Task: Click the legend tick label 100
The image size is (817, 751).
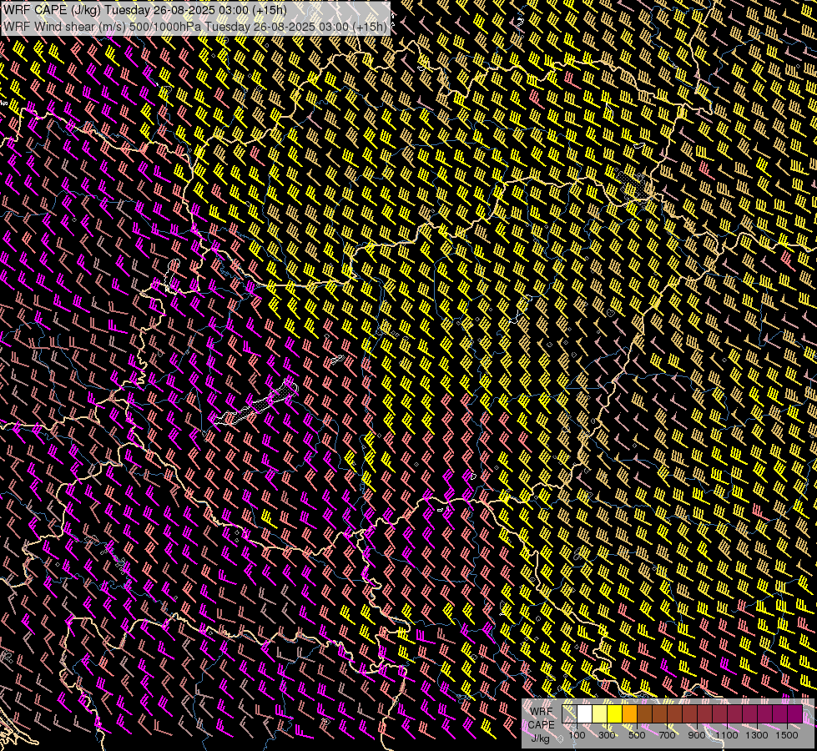Action: 577,735
